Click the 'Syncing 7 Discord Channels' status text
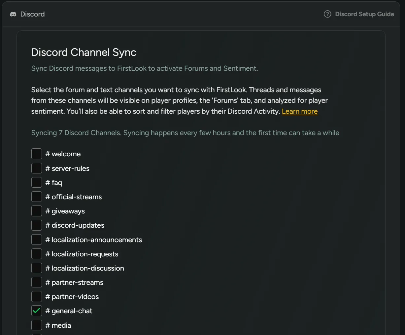 185,133
